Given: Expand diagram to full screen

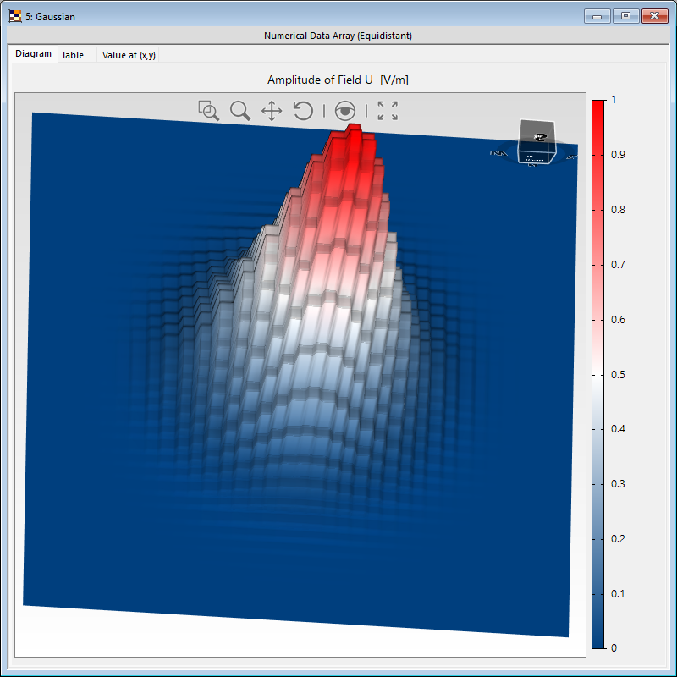Looking at the screenshot, I should [x=388, y=111].
